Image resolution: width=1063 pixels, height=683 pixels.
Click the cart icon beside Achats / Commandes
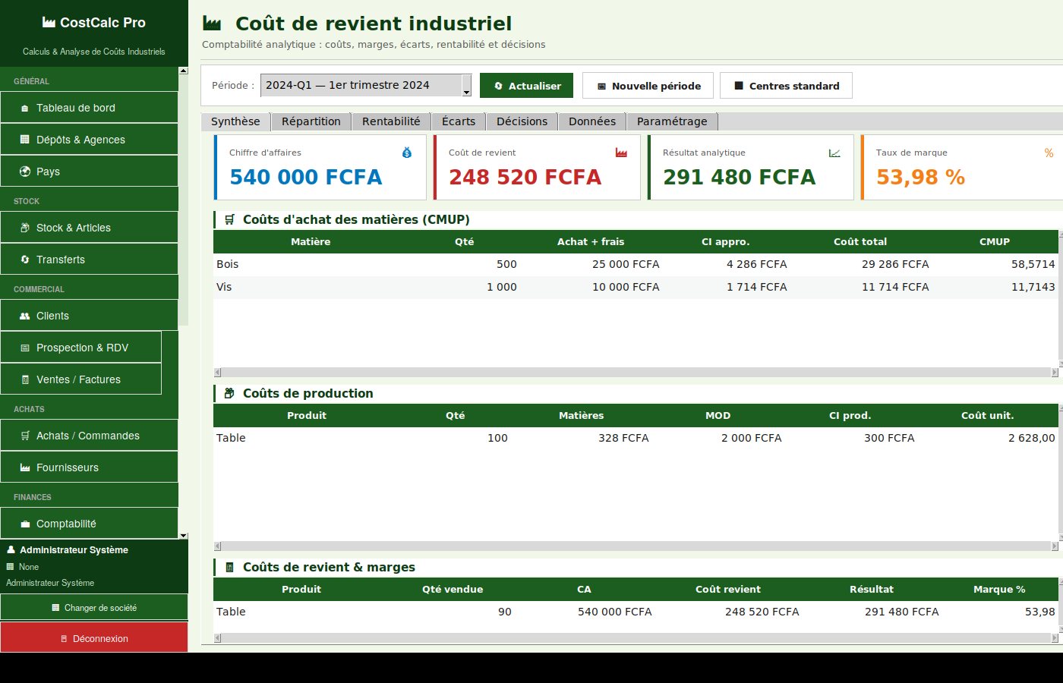coord(25,436)
